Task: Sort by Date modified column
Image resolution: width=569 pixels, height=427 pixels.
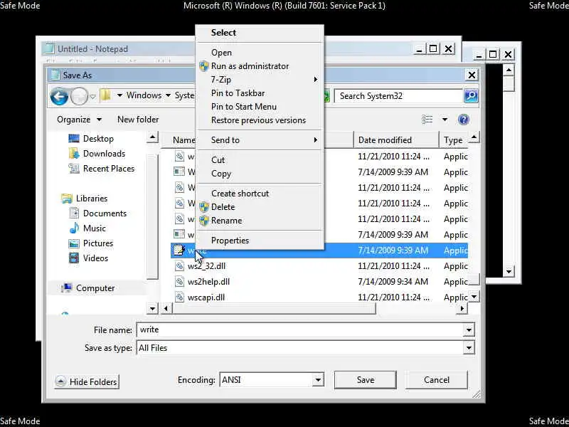Action: 396,140
